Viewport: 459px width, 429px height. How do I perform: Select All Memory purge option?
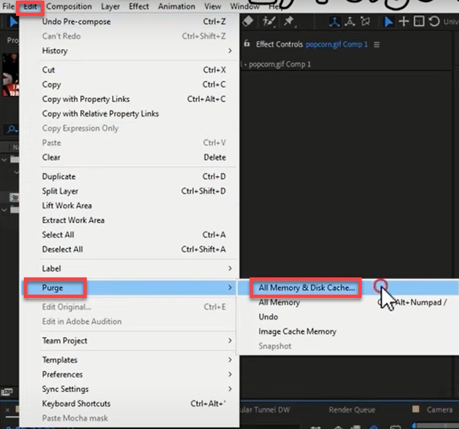[348, 303]
